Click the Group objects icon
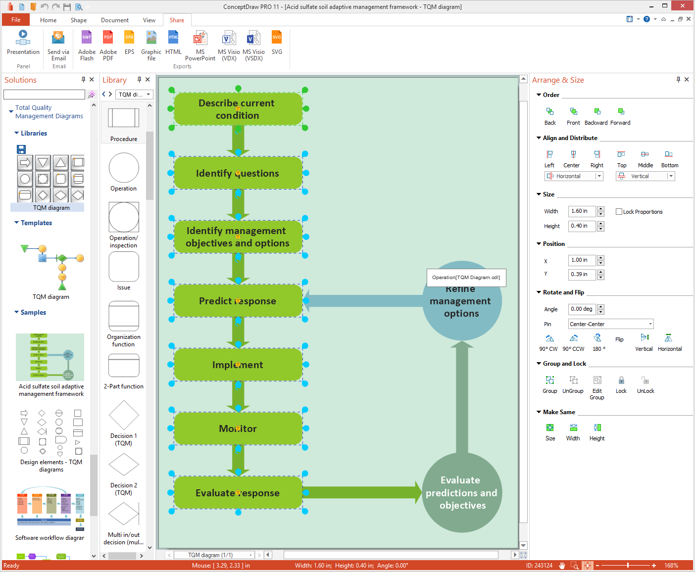695x572 pixels. tap(549, 380)
